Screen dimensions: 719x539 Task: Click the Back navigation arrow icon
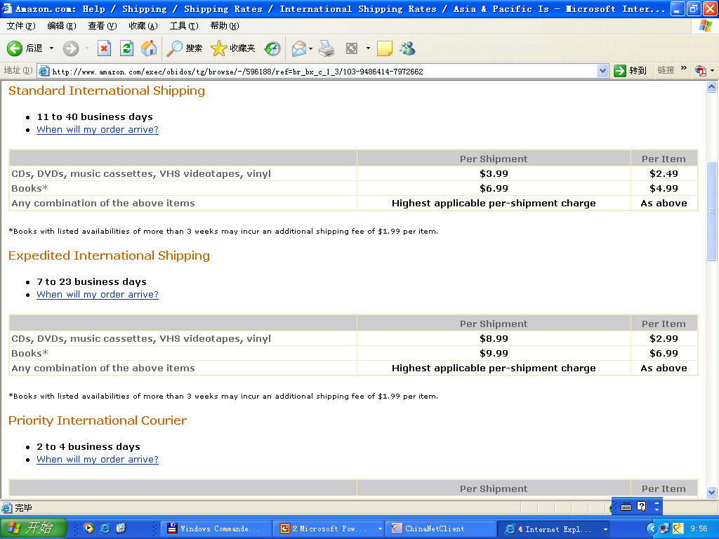[x=15, y=48]
